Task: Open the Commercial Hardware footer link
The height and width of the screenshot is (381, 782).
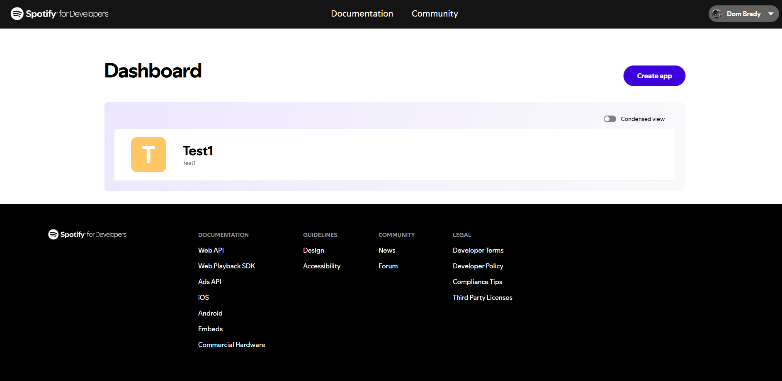Action: tap(232, 345)
